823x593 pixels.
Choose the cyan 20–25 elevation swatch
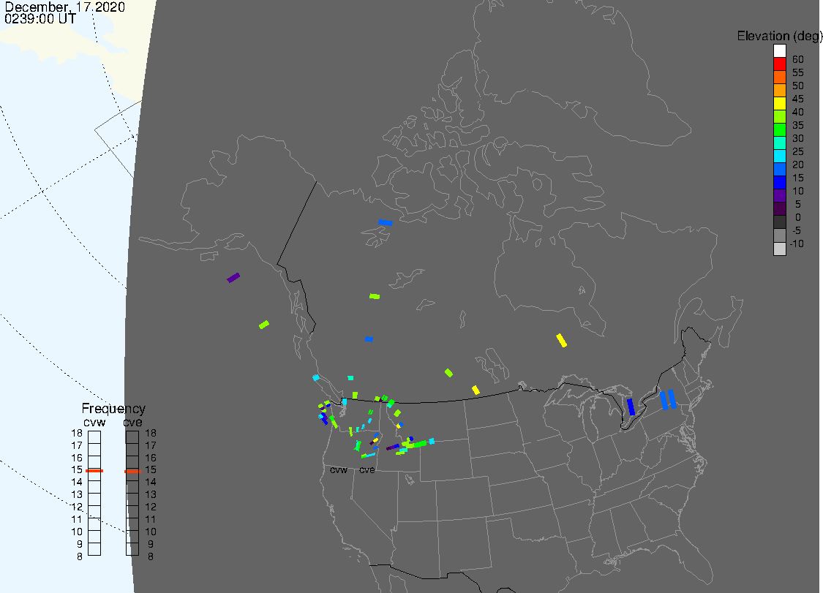[779, 156]
